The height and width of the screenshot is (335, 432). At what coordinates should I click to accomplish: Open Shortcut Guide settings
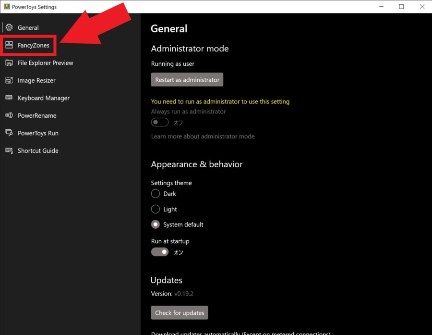(x=70, y=150)
